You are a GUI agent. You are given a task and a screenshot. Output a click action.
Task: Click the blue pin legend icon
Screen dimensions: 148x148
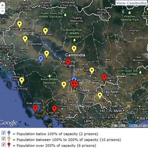(9, 133)
